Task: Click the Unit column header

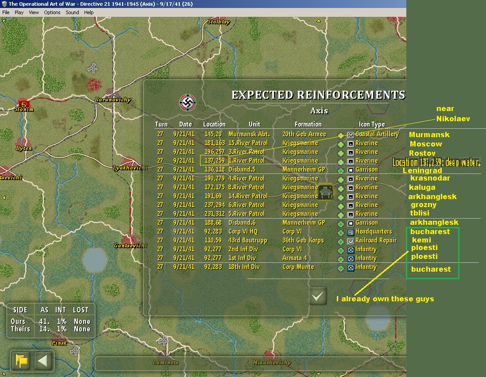Action: 255,124
